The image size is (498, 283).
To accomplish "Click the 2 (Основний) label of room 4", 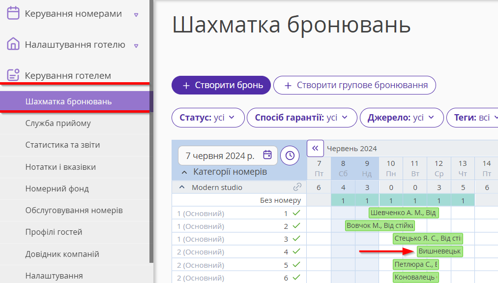I will tap(201, 252).
